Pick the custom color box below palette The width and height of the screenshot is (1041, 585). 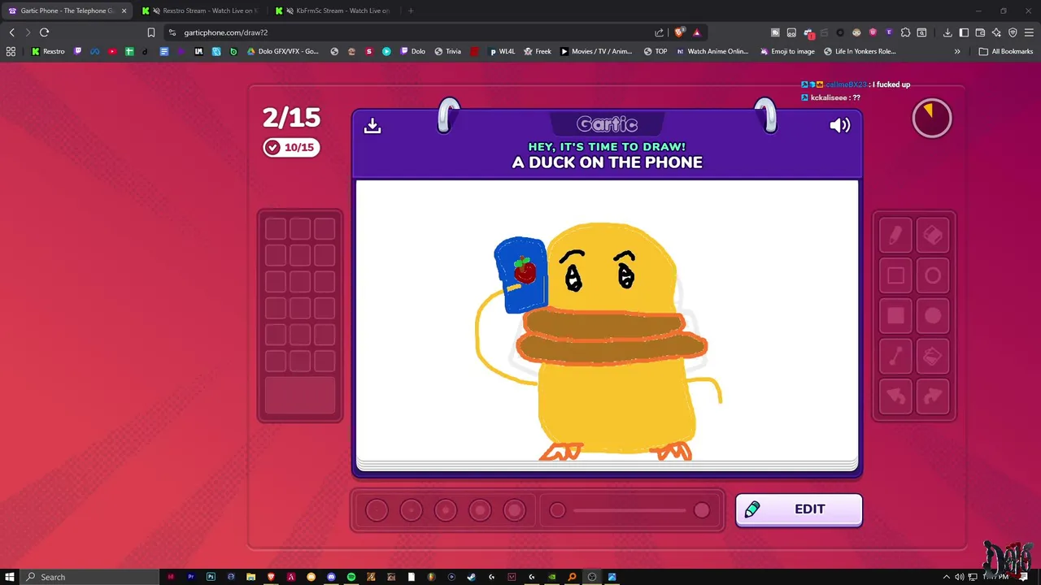300,396
